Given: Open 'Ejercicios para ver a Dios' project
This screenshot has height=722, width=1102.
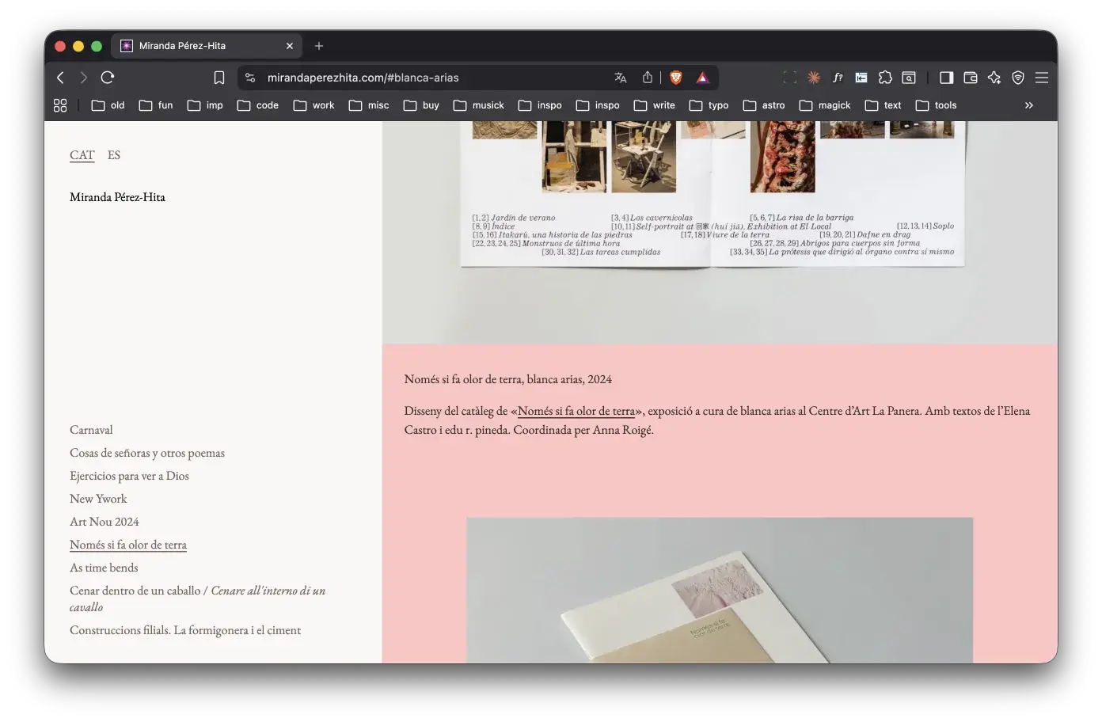Looking at the screenshot, I should 129,476.
